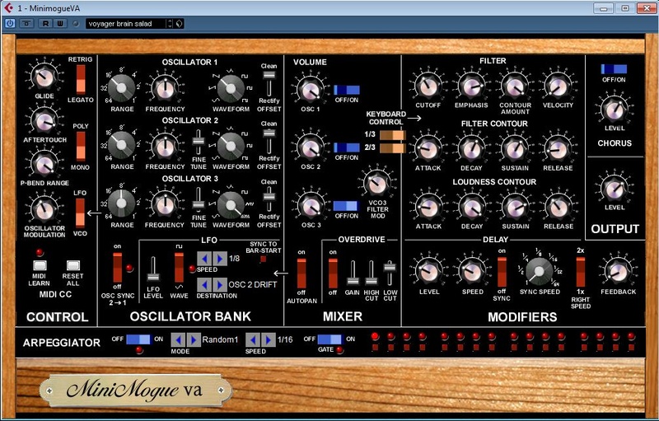Toggle the Delay Sync on/off switch
The image size is (659, 421).
[x=502, y=272]
